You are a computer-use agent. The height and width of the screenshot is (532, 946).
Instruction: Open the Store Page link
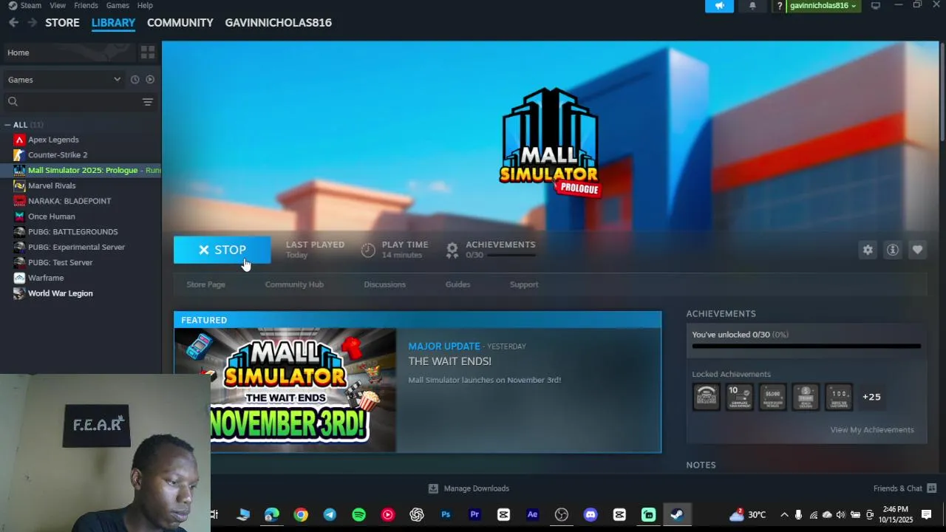click(205, 284)
